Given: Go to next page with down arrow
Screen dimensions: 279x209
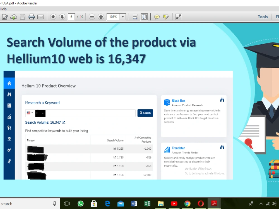Looking at the screenshot, I should pyautogui.click(x=62, y=17).
